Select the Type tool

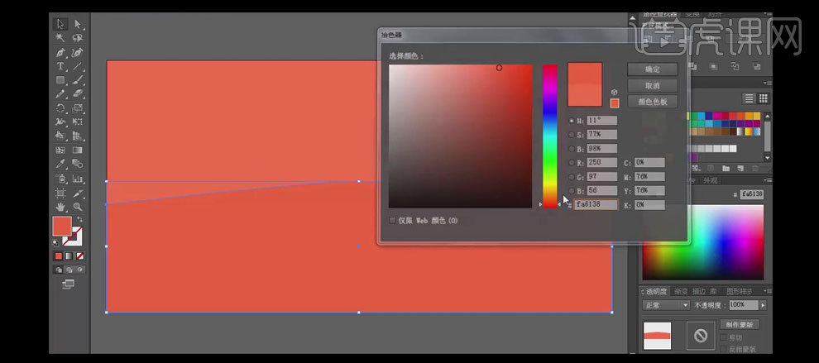coord(61,66)
